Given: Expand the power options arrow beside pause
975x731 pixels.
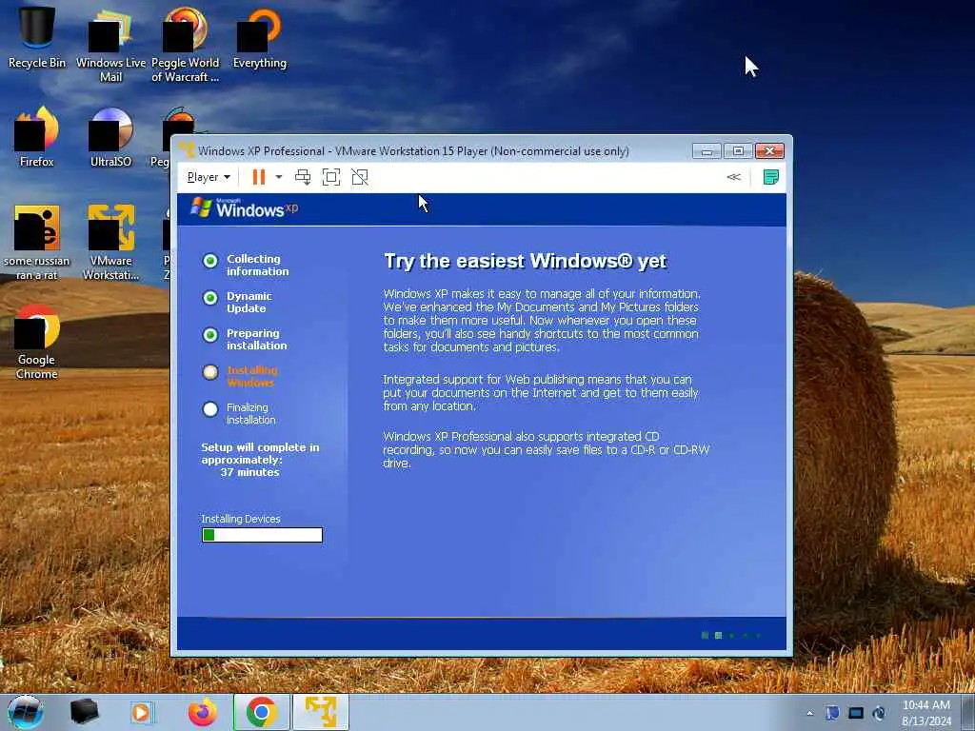Looking at the screenshot, I should click(x=279, y=177).
